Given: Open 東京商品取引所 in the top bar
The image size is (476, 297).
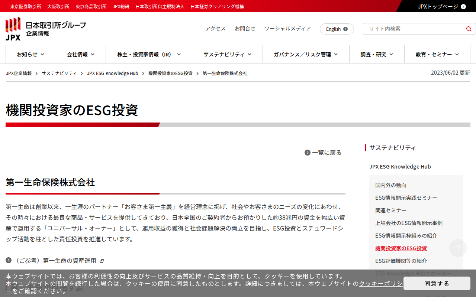Looking at the screenshot, I should (x=91, y=6).
